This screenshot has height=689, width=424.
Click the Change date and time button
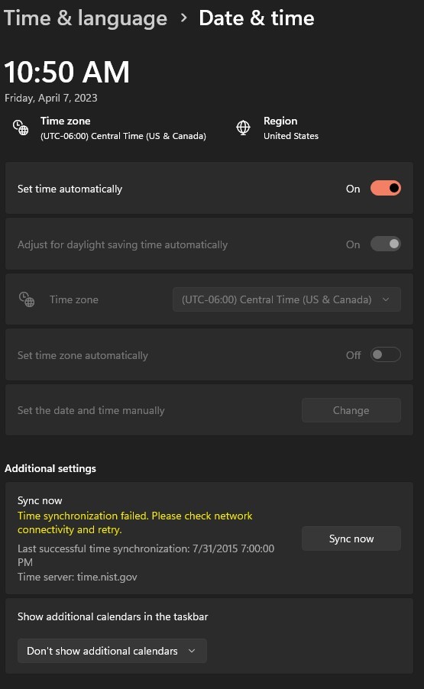[x=351, y=410]
